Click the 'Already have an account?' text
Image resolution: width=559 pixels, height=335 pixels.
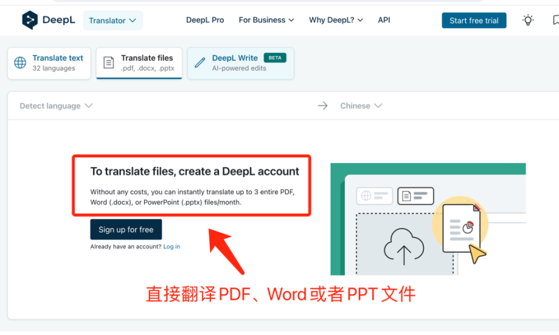click(x=126, y=246)
